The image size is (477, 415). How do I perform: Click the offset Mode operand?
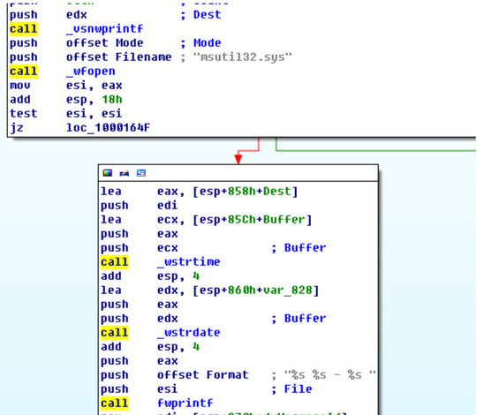tap(104, 43)
